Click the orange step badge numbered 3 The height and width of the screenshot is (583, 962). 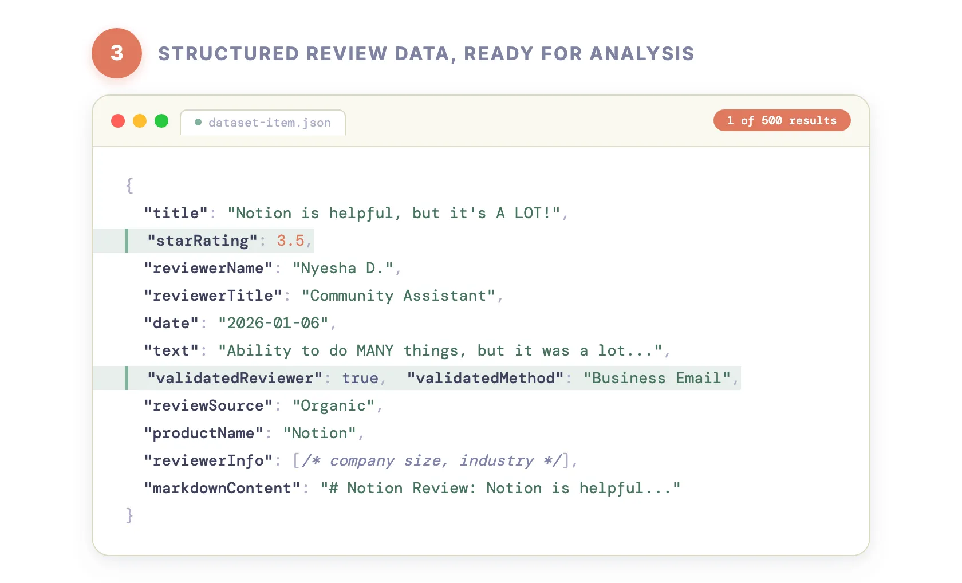coord(117,53)
